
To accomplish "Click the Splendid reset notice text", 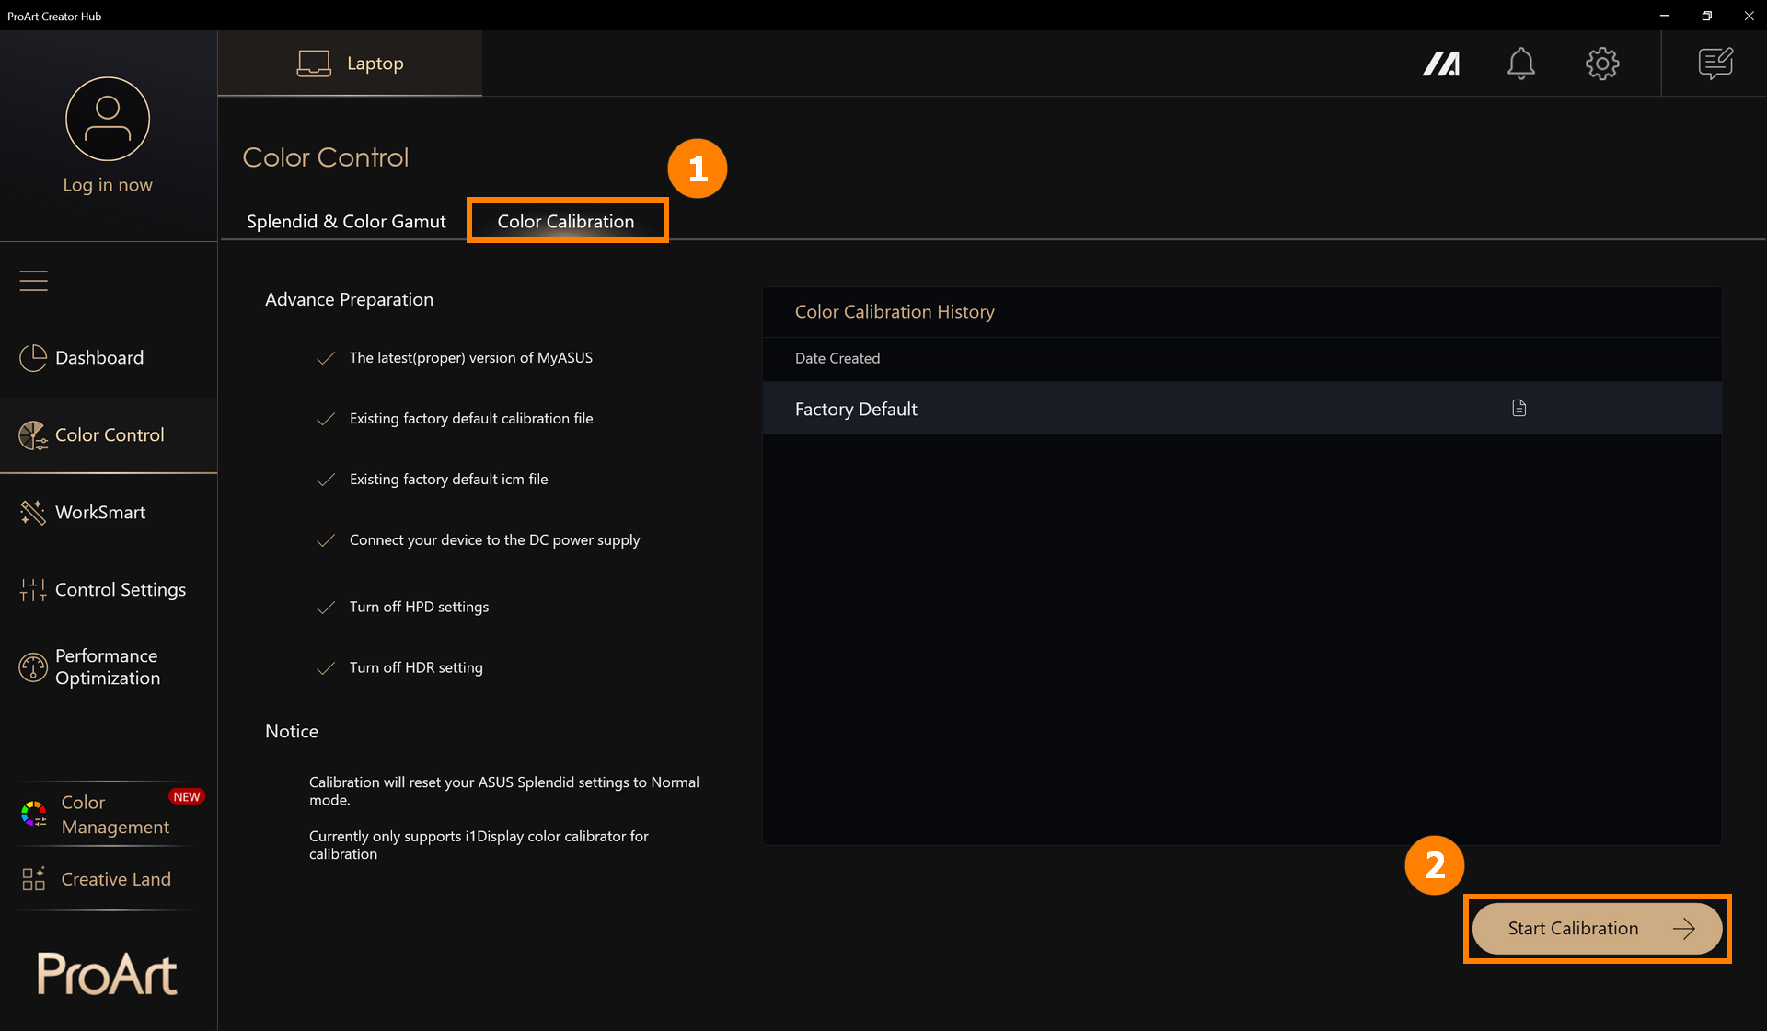I will (503, 791).
